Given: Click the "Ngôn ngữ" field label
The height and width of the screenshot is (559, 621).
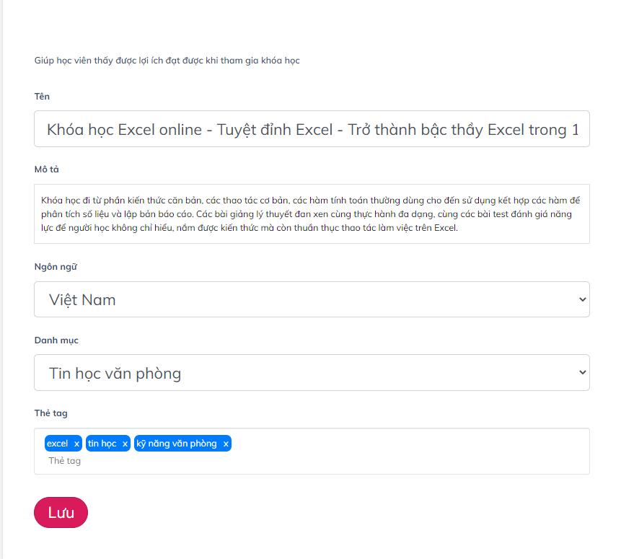Looking at the screenshot, I should pyautogui.click(x=56, y=267).
